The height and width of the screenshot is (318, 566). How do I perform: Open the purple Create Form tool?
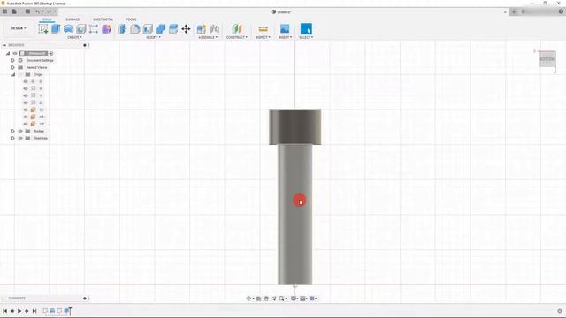[x=106, y=29]
